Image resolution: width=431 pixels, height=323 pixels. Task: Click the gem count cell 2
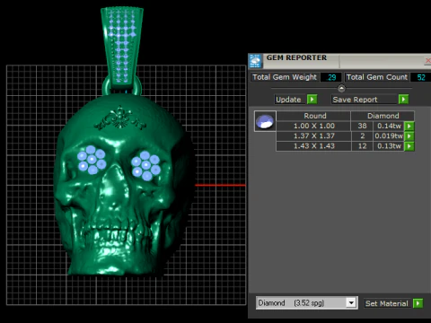pos(362,136)
